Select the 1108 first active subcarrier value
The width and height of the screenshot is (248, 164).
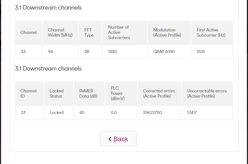tap(201, 52)
